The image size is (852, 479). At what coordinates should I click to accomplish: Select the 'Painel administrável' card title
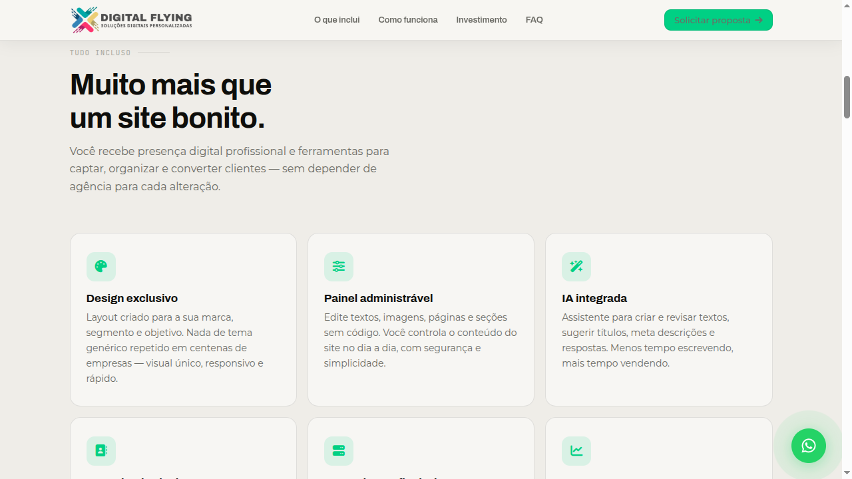click(379, 298)
